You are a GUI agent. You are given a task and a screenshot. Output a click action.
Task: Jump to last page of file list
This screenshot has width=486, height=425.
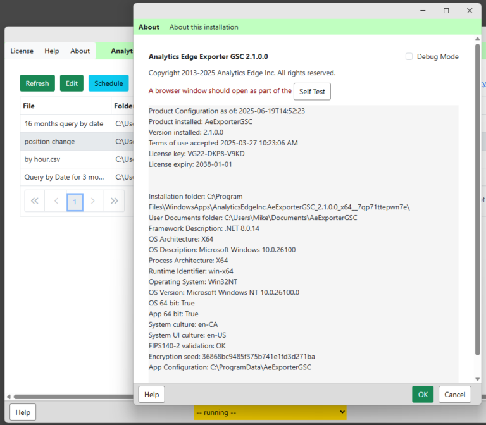[x=114, y=201]
